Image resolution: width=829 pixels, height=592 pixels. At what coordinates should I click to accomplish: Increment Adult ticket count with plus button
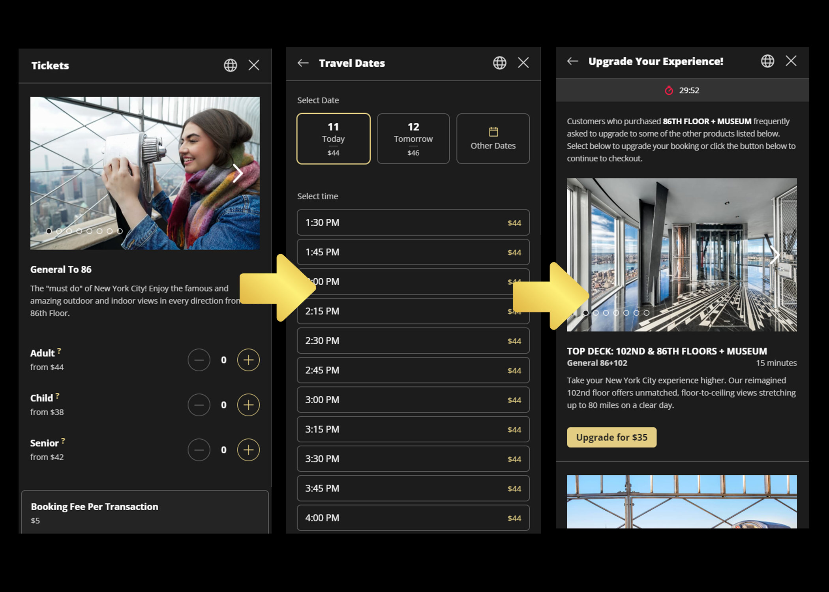[x=249, y=360]
